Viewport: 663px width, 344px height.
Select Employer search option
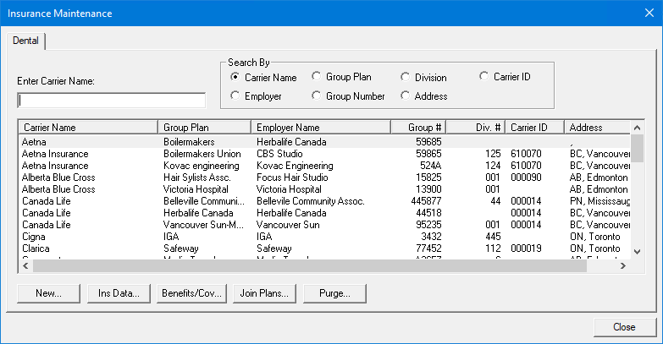(x=235, y=96)
